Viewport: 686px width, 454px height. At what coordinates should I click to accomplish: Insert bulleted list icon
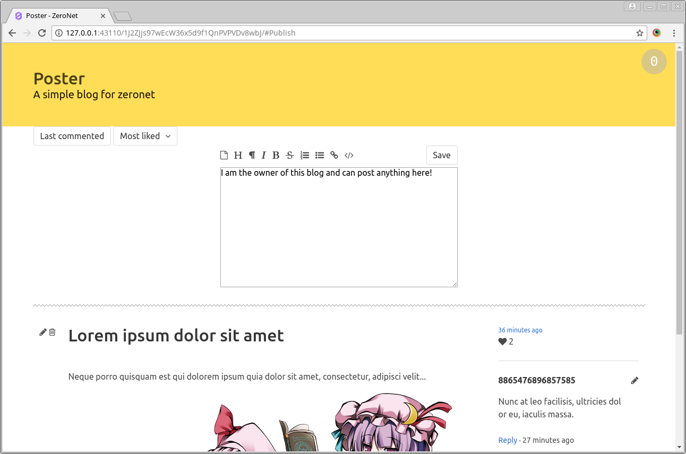coord(320,155)
